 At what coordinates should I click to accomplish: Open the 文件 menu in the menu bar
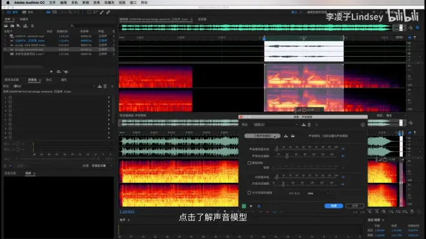(52, 3)
